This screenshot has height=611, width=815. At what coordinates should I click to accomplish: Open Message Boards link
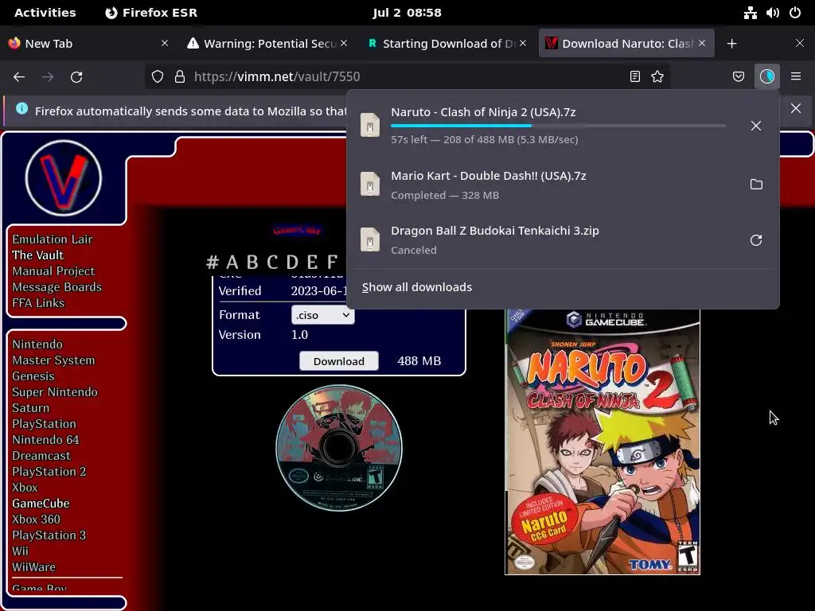(x=57, y=286)
